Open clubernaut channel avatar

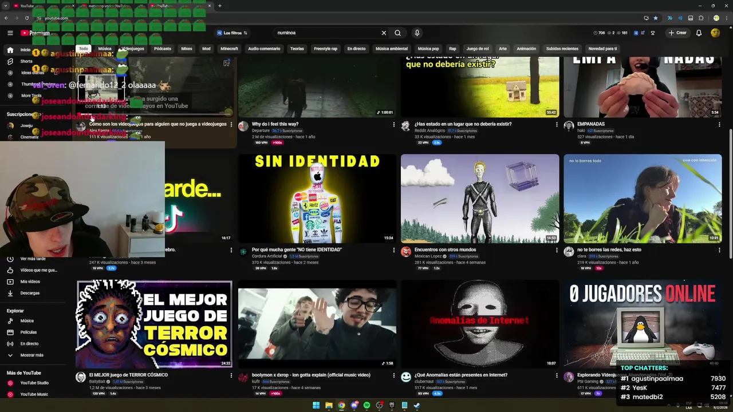(406, 377)
